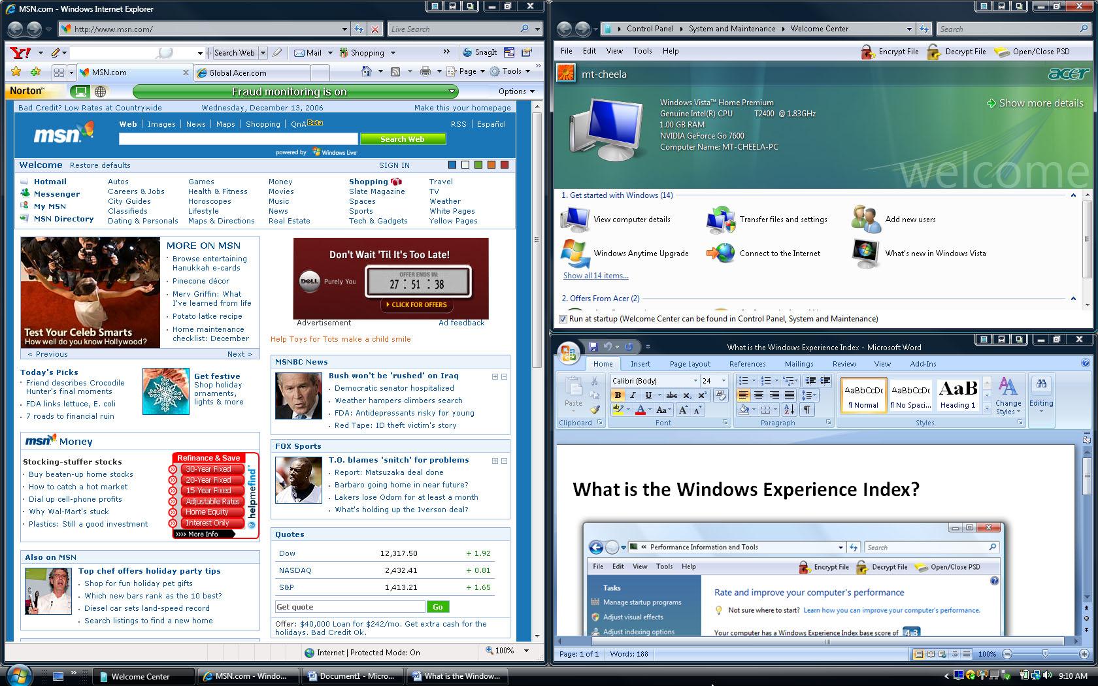Open the Show all 14 items link
The image size is (1098, 686).
click(x=595, y=276)
